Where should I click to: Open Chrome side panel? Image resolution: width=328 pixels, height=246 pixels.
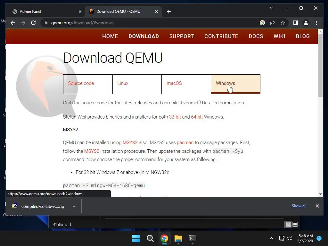point(295,23)
